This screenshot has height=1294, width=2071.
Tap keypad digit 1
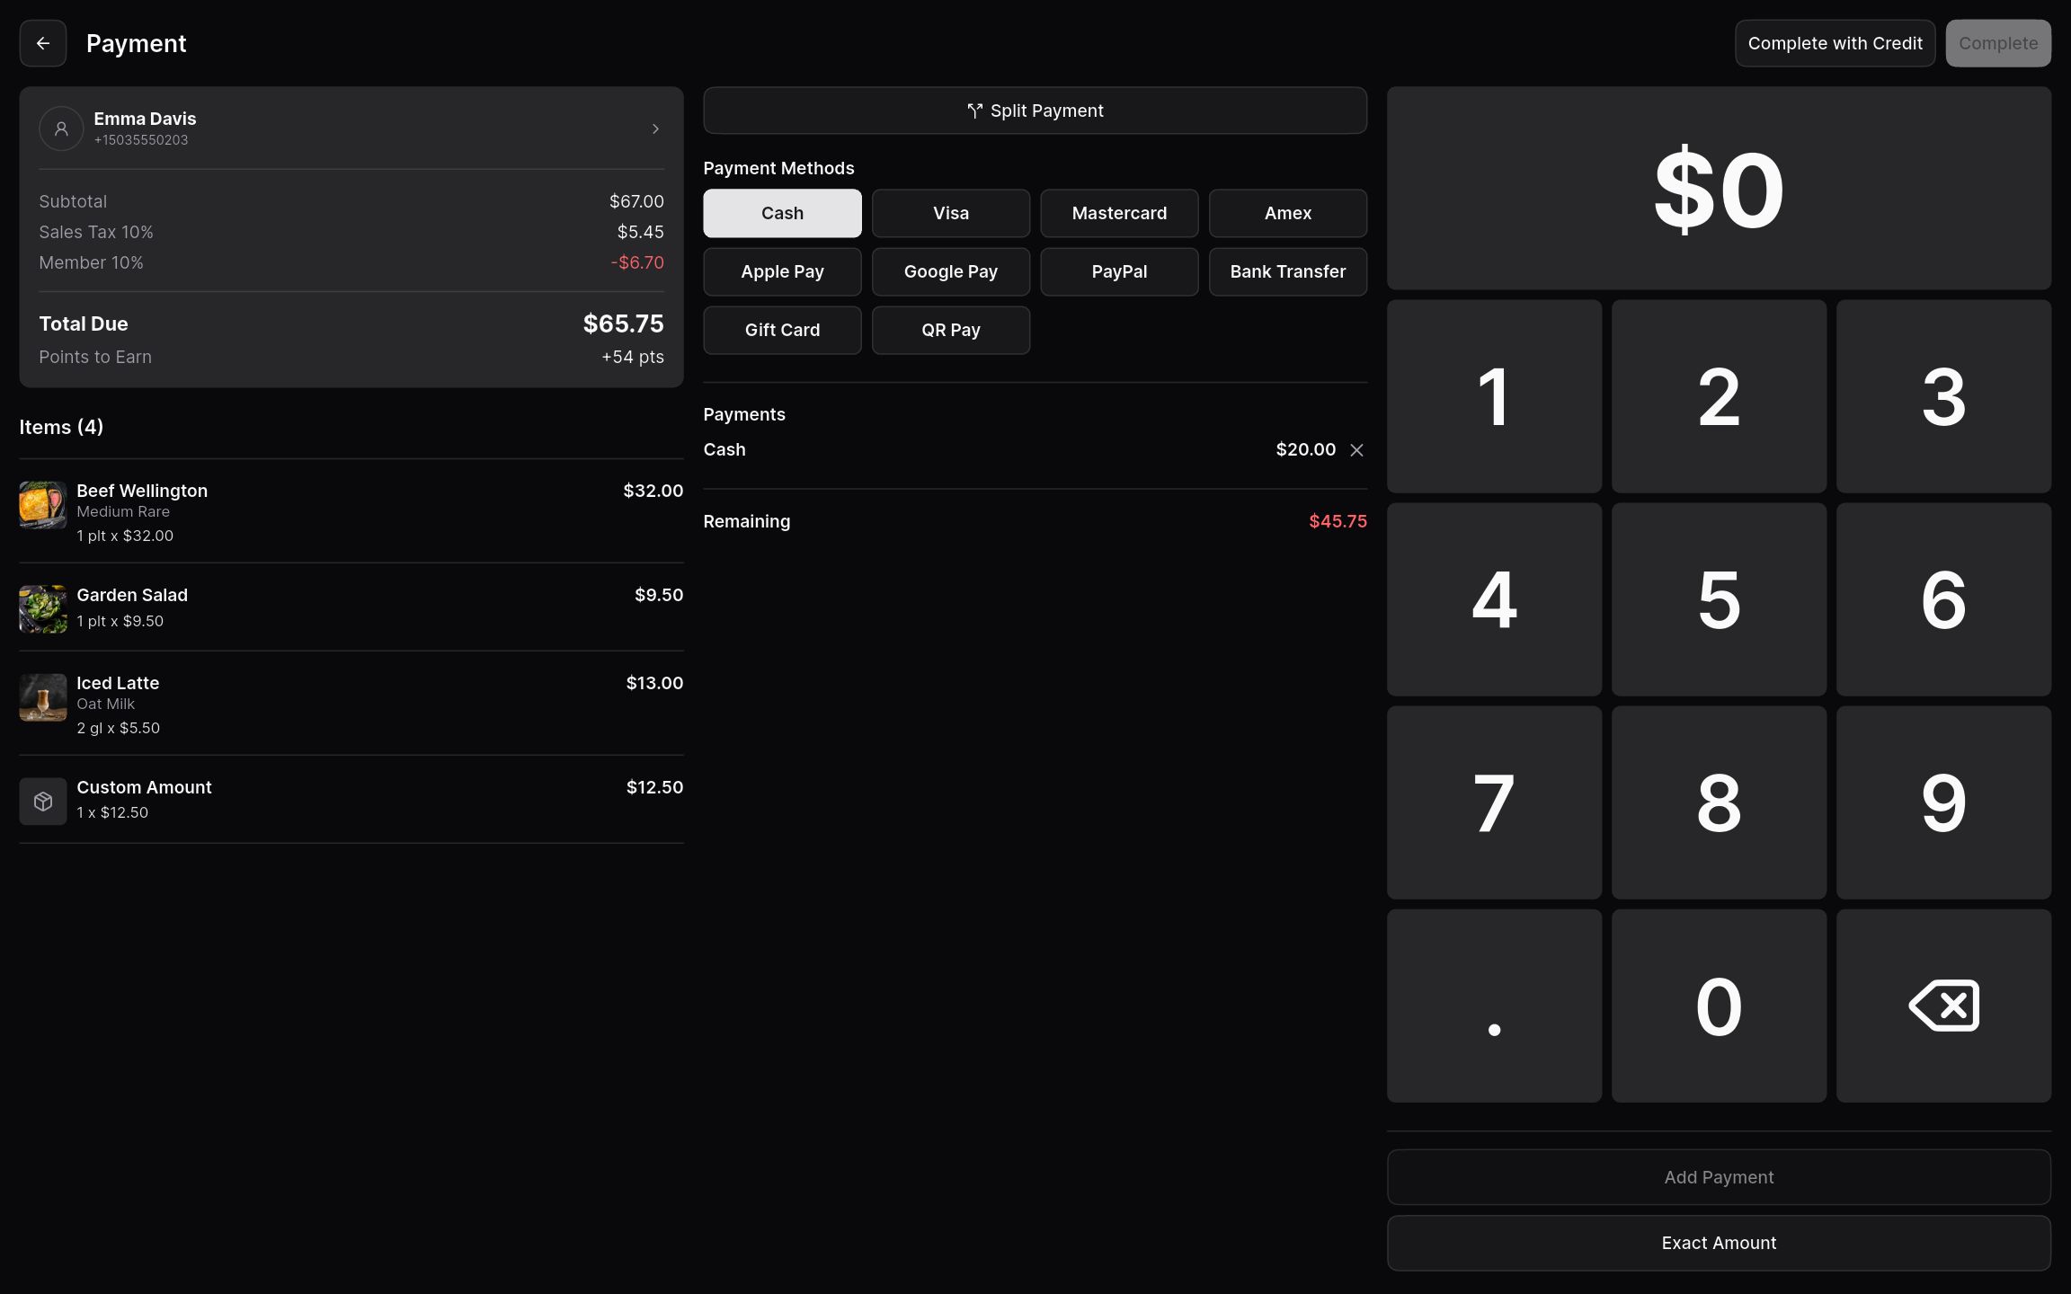coord(1494,396)
